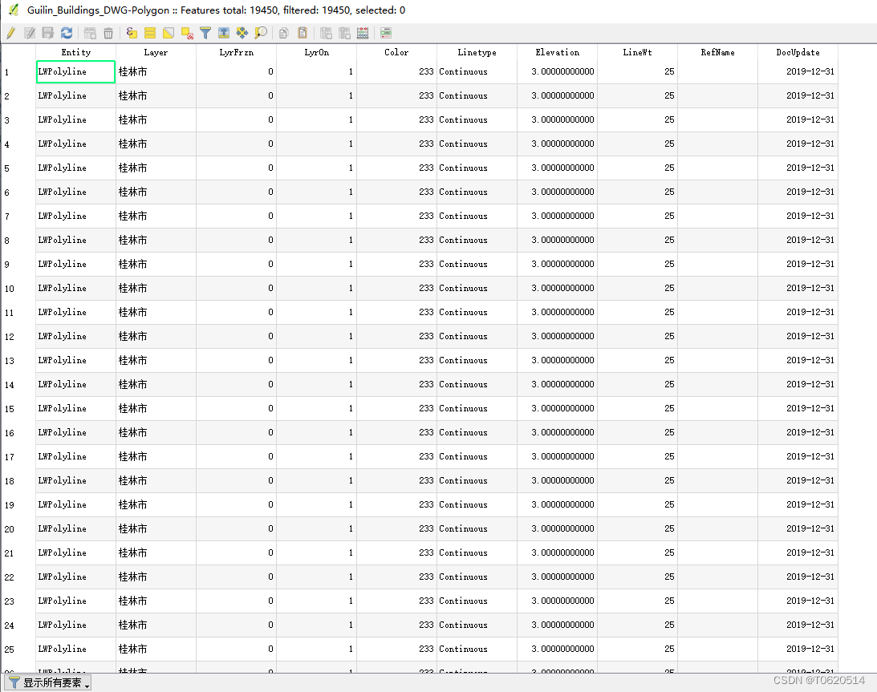Invert the feature selection
The image size is (877, 692).
click(x=168, y=33)
